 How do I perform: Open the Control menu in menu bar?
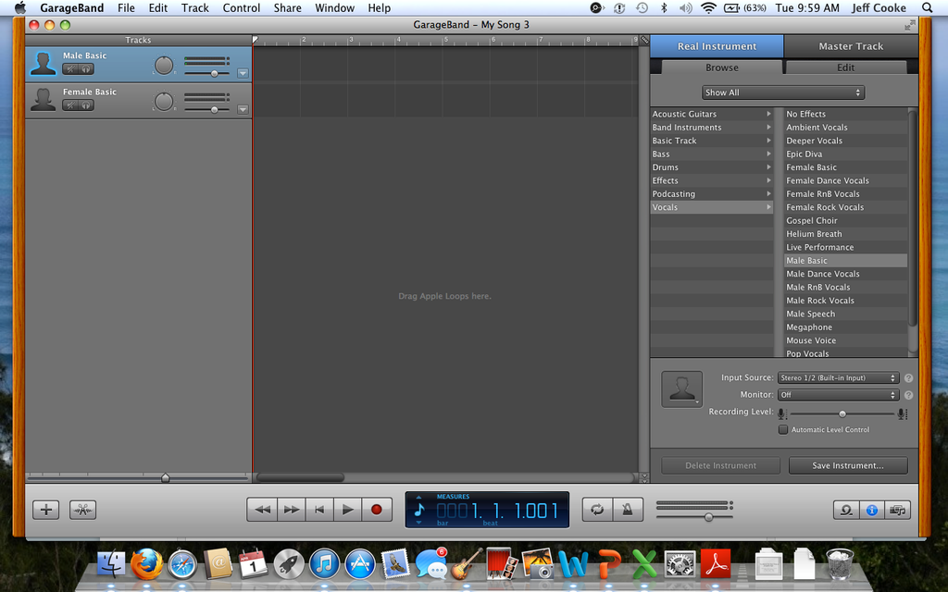[242, 7]
